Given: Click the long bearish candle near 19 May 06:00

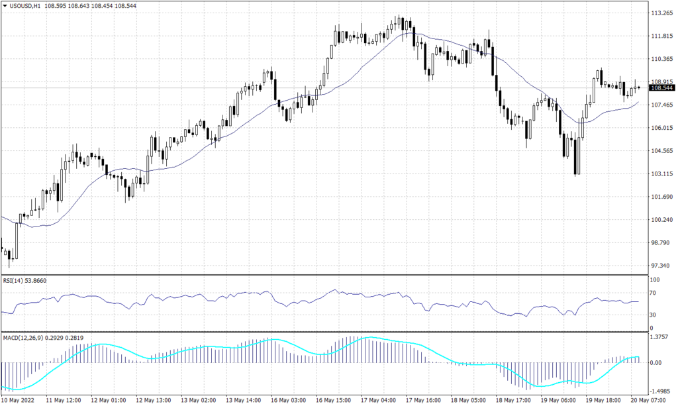Looking at the screenshot, I should pyautogui.click(x=576, y=156).
